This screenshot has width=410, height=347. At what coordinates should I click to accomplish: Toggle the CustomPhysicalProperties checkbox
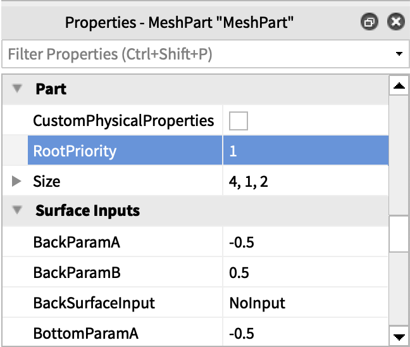(239, 120)
